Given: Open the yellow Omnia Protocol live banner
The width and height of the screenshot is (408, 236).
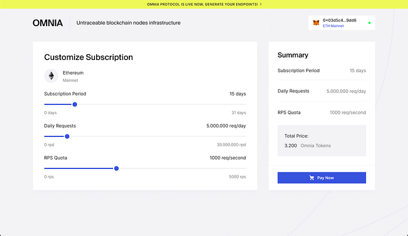Looking at the screenshot, I should (204, 4).
